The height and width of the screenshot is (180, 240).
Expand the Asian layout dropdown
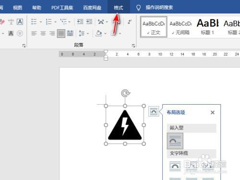pyautogui.click(x=107, y=22)
